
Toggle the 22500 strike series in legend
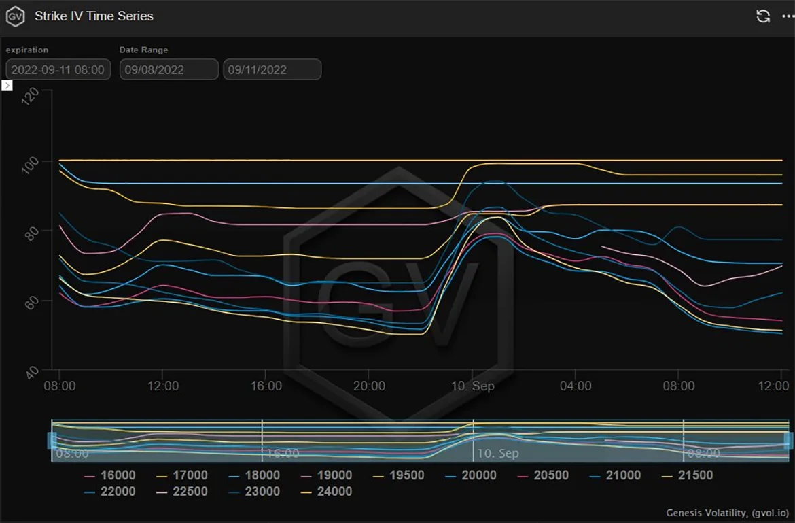coord(182,492)
